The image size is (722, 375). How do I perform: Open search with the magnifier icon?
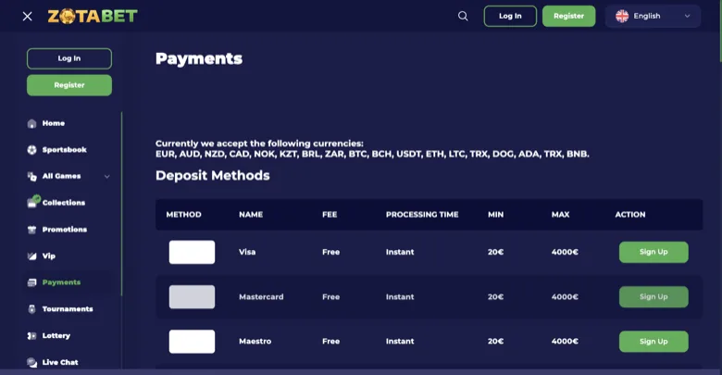pos(463,16)
